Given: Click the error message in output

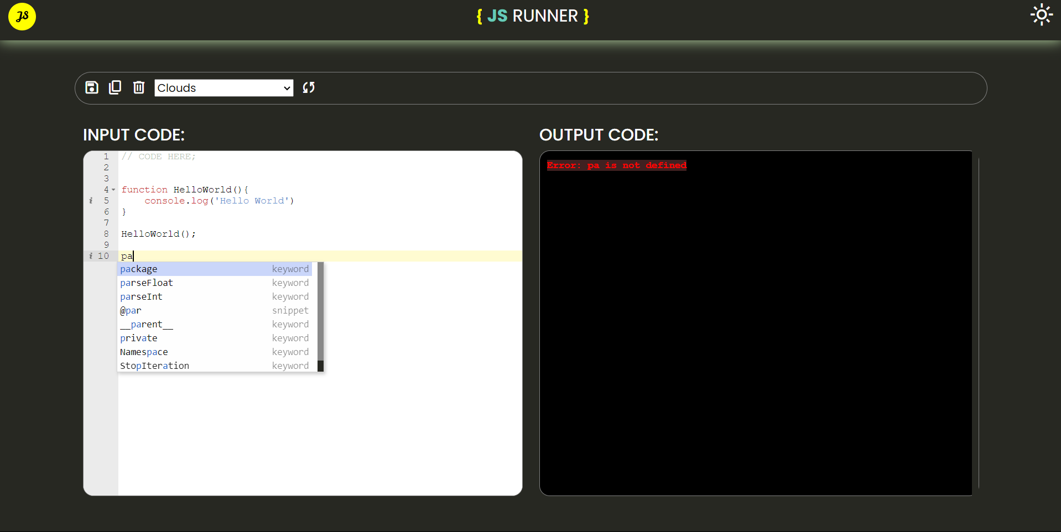Looking at the screenshot, I should pos(616,165).
